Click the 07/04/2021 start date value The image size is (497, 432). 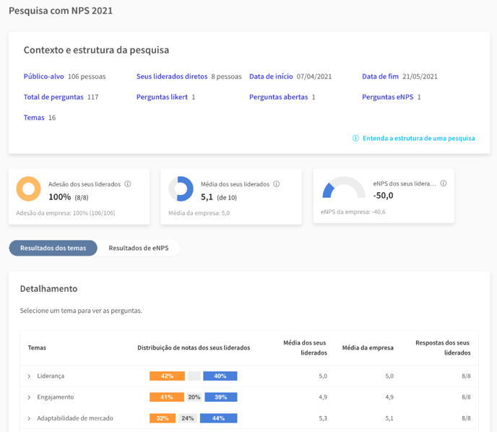[x=314, y=77]
